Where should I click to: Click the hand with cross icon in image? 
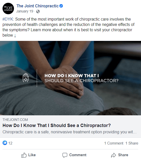(x=26, y=78)
